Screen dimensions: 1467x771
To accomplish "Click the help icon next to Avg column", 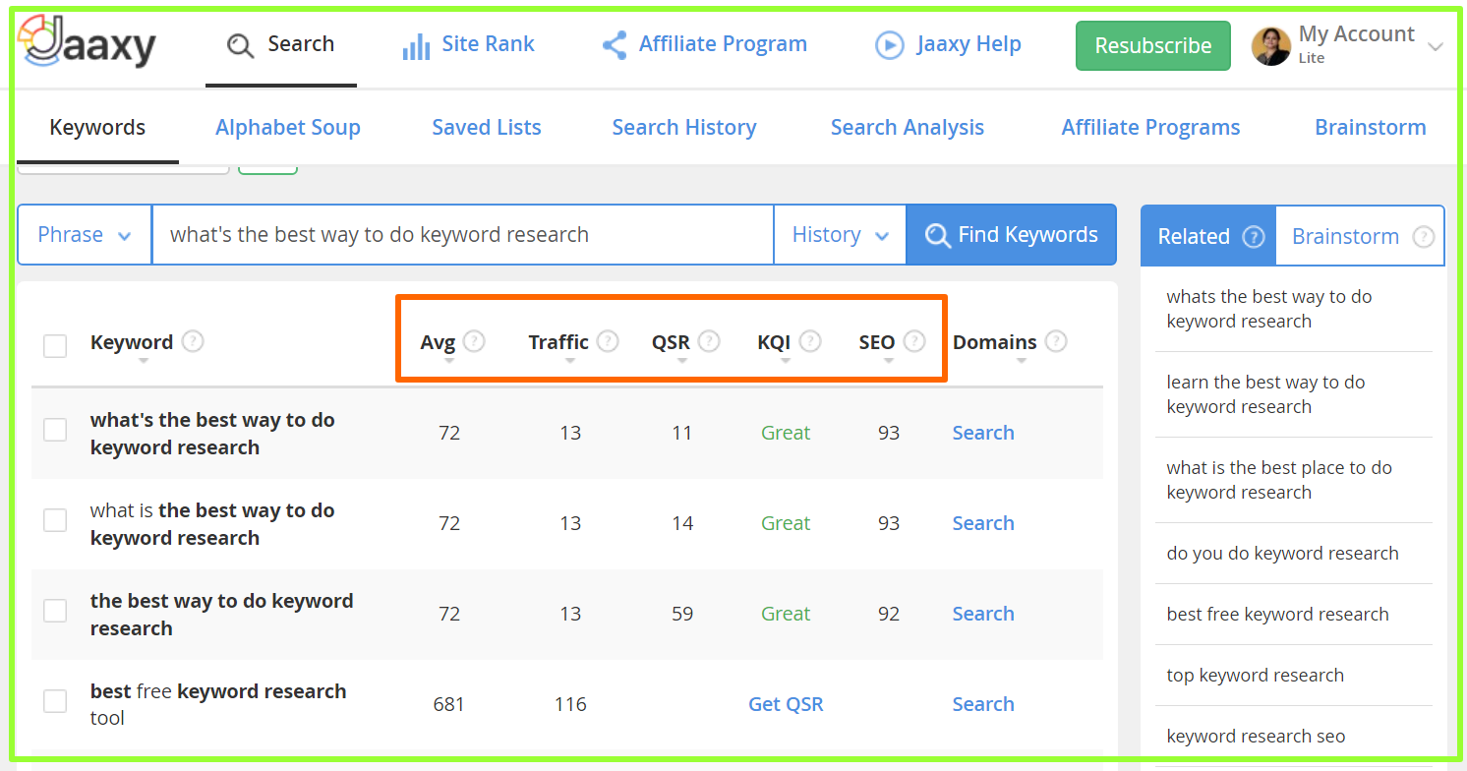I will click(x=474, y=341).
